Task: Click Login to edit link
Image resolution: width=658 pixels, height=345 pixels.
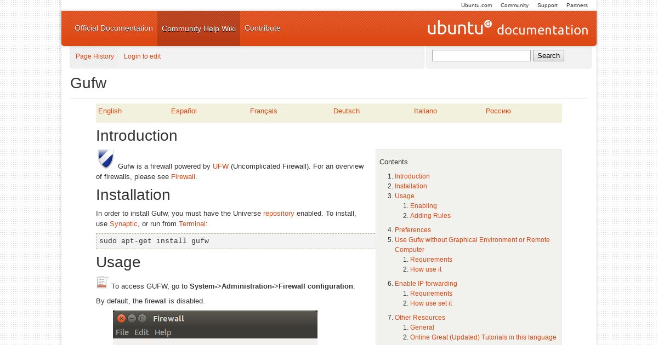Action: pos(142,56)
